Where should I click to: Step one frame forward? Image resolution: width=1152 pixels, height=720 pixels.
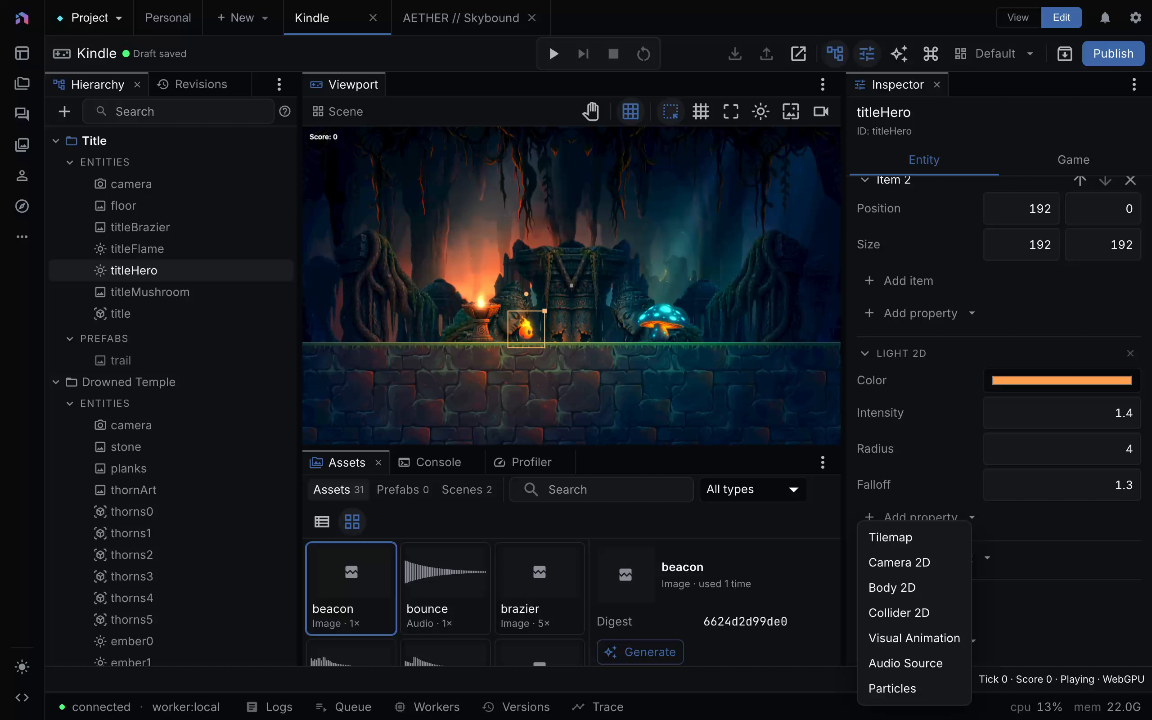pyautogui.click(x=583, y=54)
